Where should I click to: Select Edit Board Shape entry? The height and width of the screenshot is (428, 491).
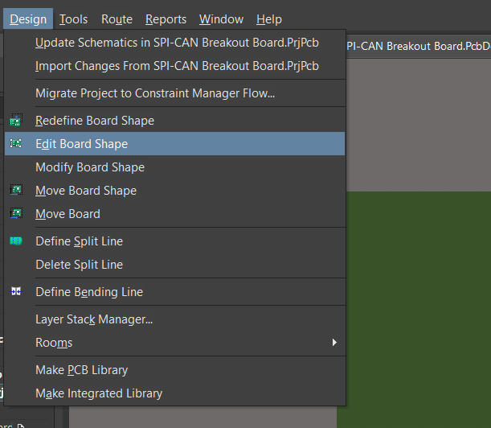175,144
